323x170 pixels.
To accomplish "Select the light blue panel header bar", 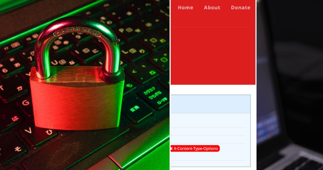I will [x=210, y=104].
